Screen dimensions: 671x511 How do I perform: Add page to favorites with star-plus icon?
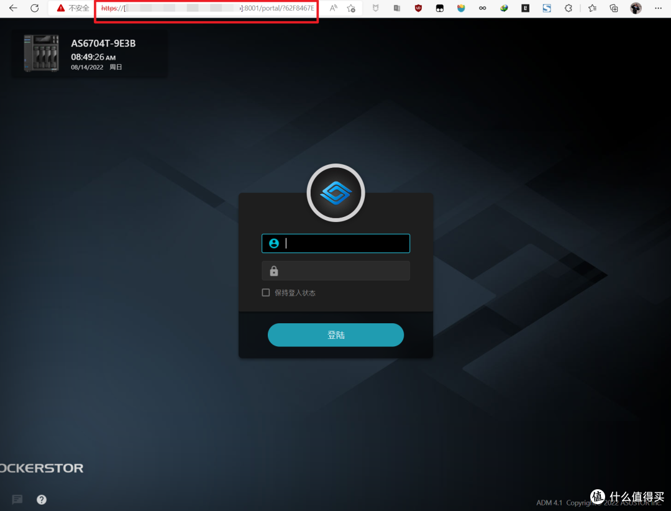pos(351,8)
